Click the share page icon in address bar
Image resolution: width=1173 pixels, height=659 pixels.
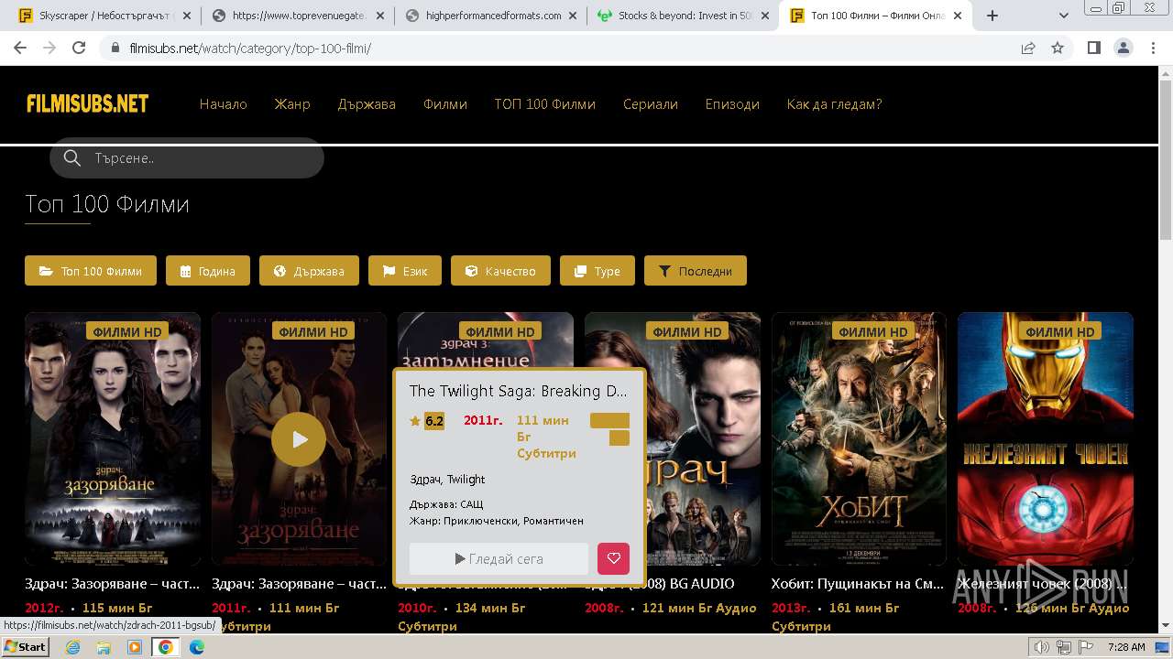point(1028,49)
